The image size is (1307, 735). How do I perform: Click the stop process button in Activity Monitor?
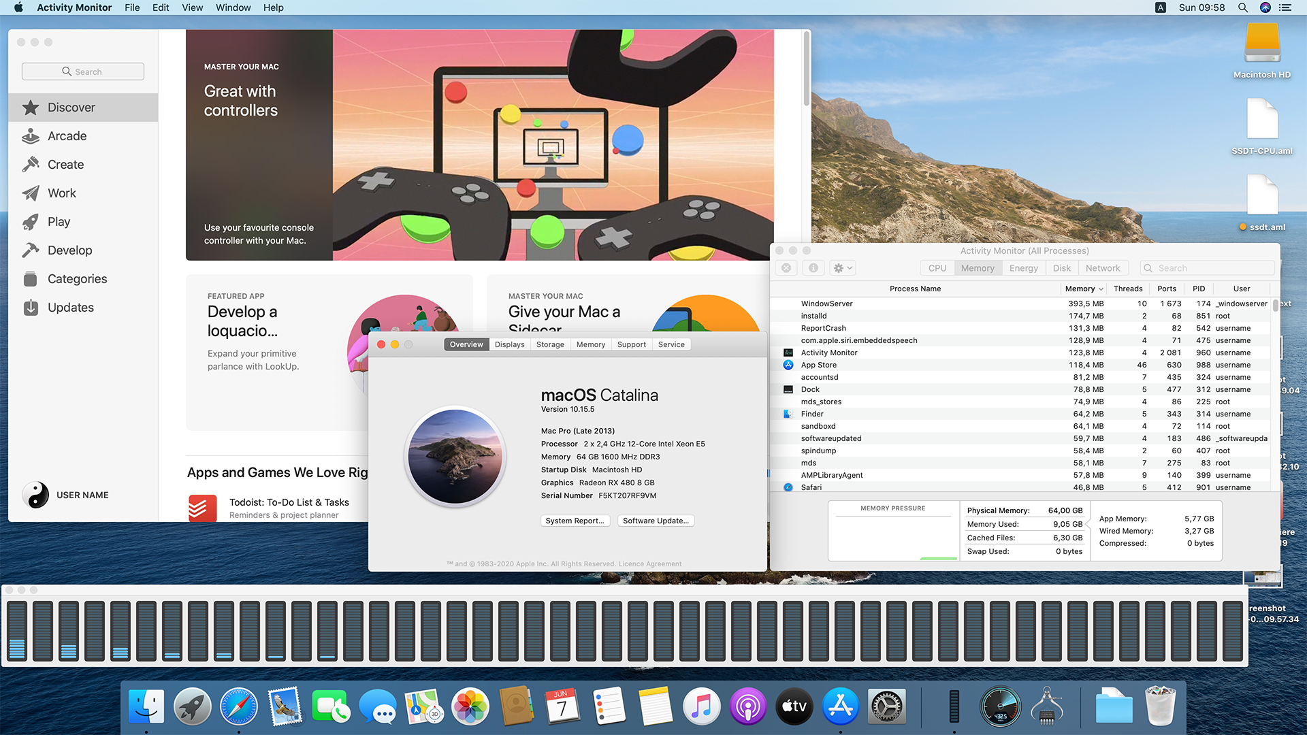click(786, 268)
